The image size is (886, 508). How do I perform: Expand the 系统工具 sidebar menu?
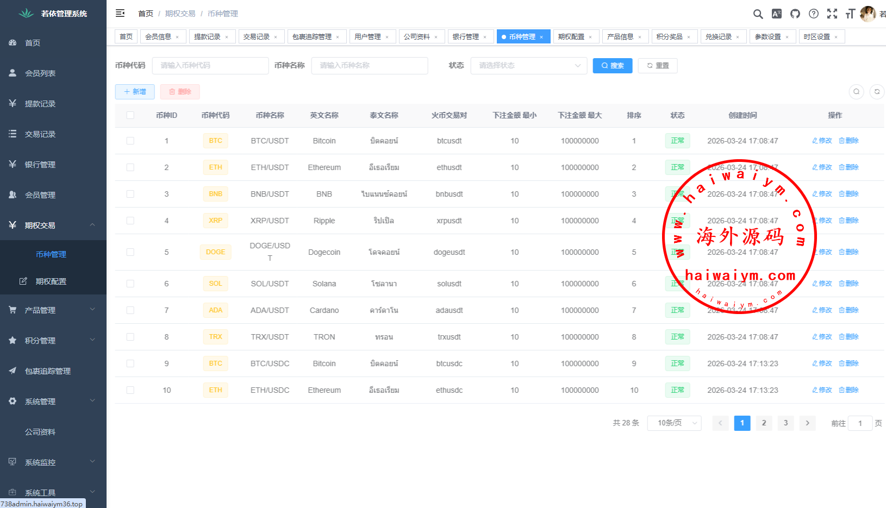[x=53, y=493]
